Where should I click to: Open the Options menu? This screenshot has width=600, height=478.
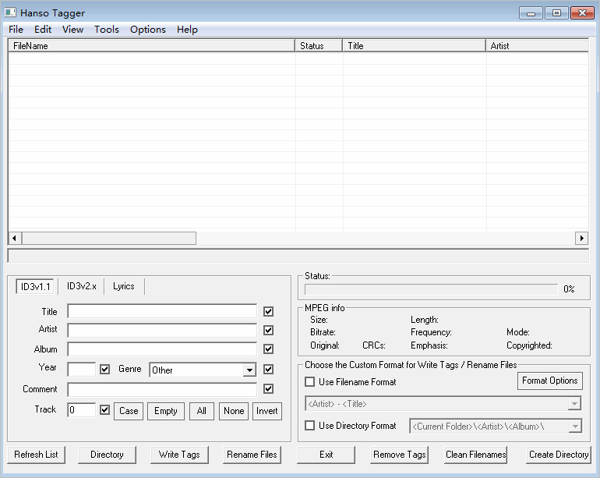tap(148, 30)
